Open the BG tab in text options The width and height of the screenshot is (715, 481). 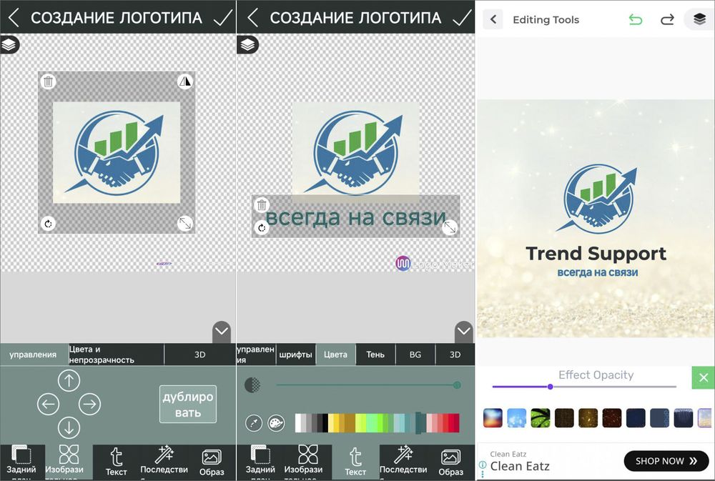click(415, 354)
